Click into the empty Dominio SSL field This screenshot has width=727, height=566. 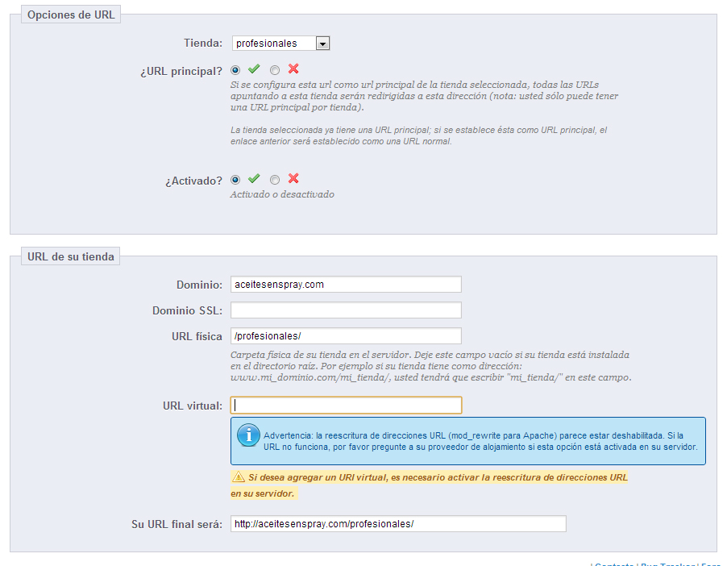pyautogui.click(x=346, y=310)
